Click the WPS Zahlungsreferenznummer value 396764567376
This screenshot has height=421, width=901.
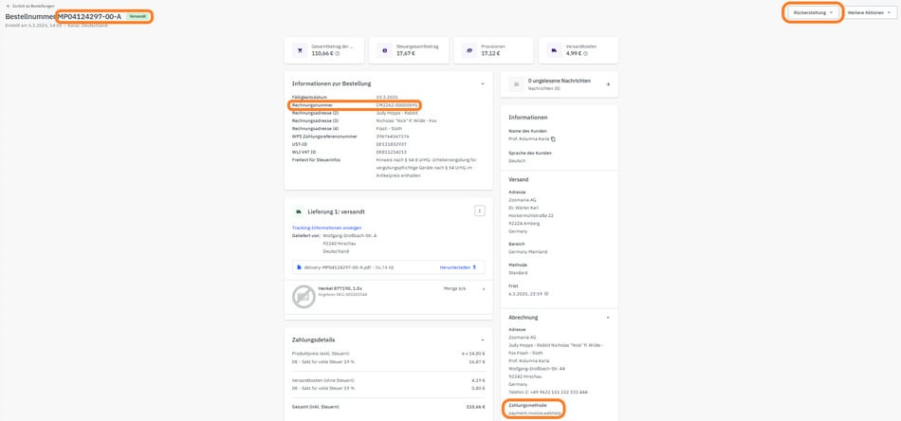point(393,137)
